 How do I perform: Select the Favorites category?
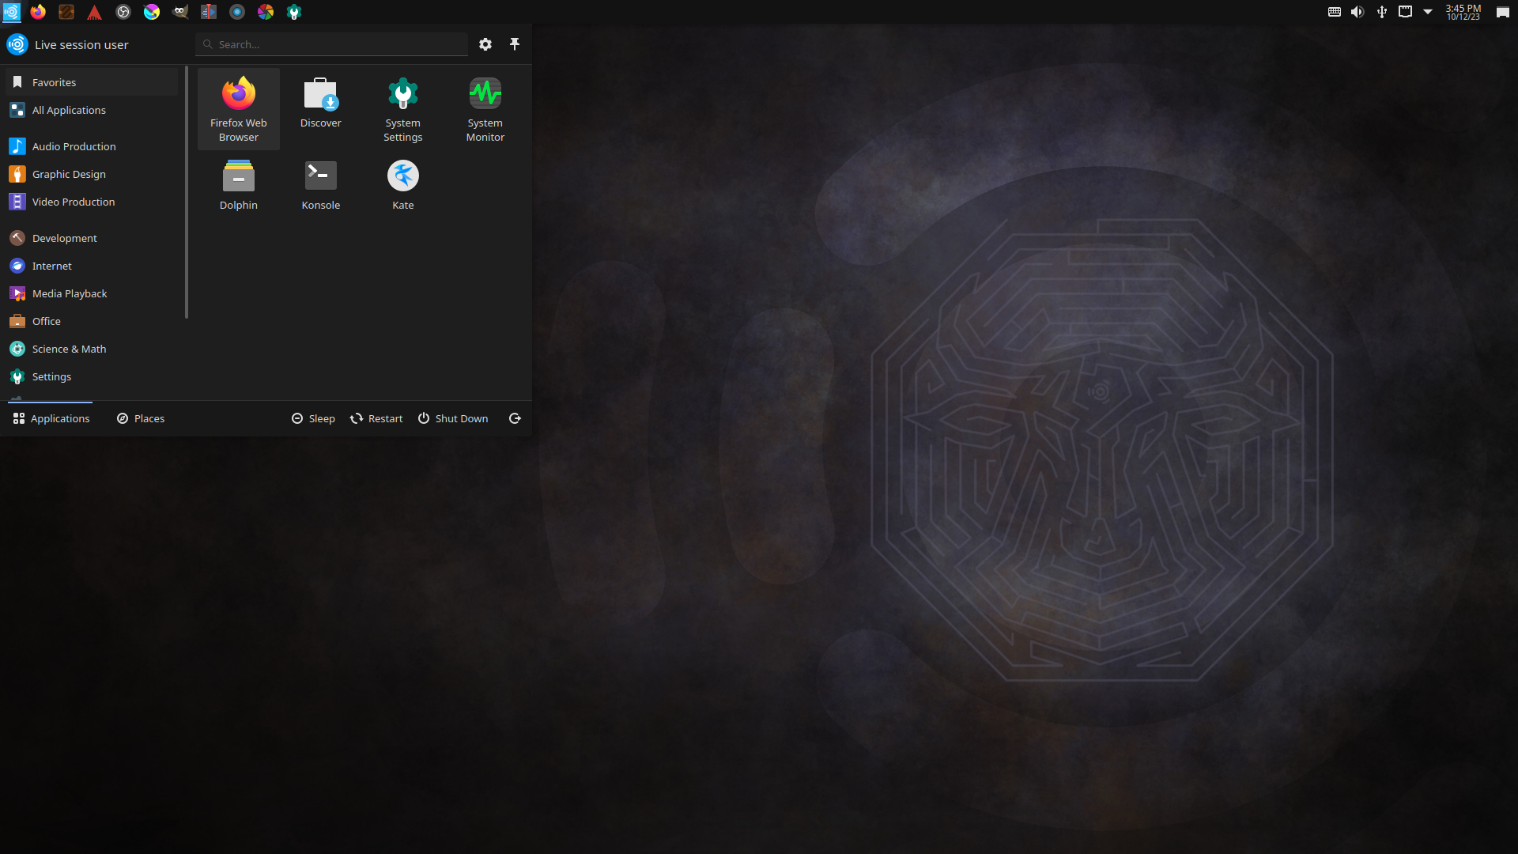92,82
